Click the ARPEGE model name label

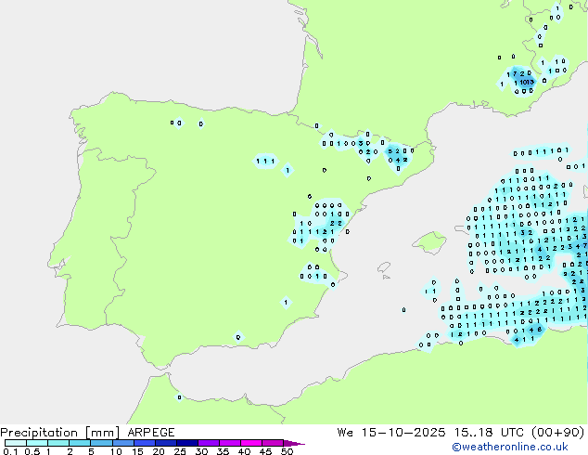pyautogui.click(x=149, y=432)
